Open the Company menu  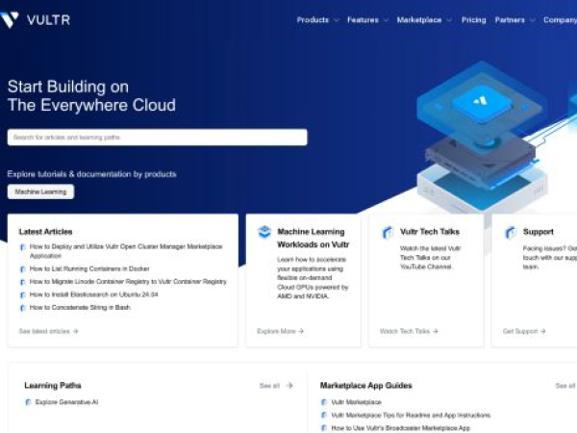point(560,20)
